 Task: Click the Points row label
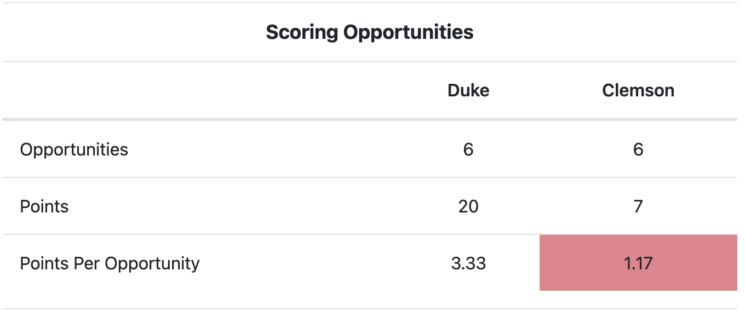click(x=44, y=206)
